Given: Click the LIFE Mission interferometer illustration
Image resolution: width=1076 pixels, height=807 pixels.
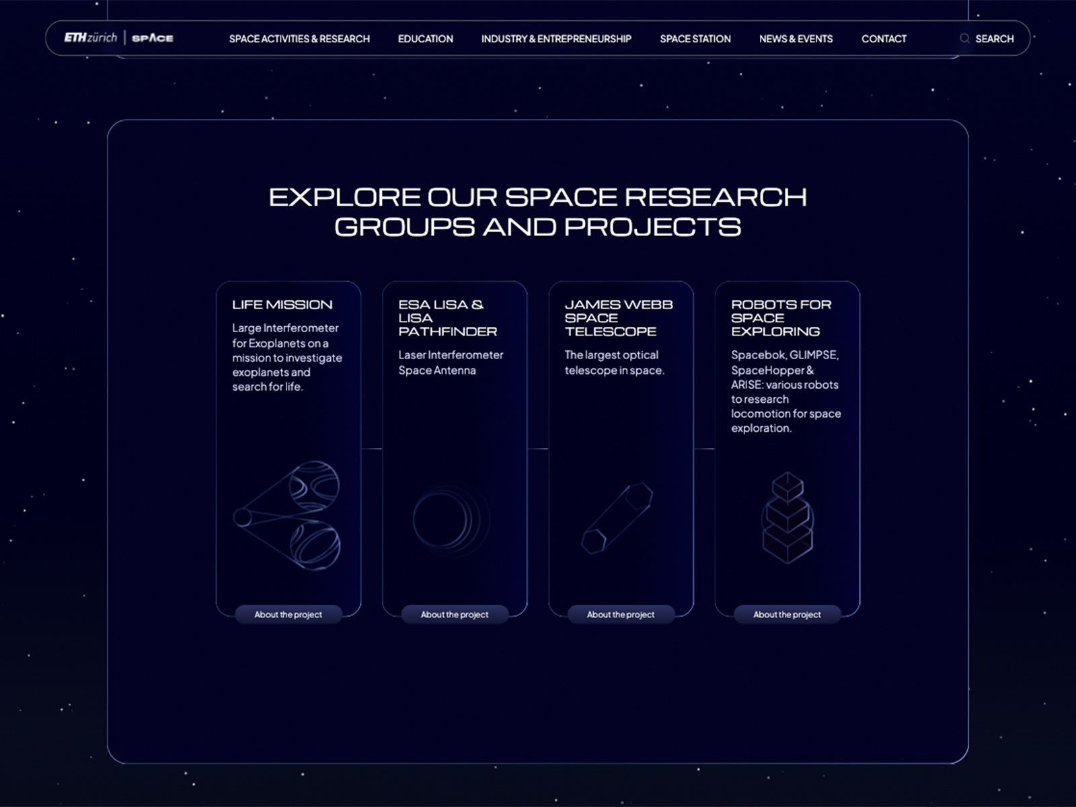Looking at the screenshot, I should point(287,516).
